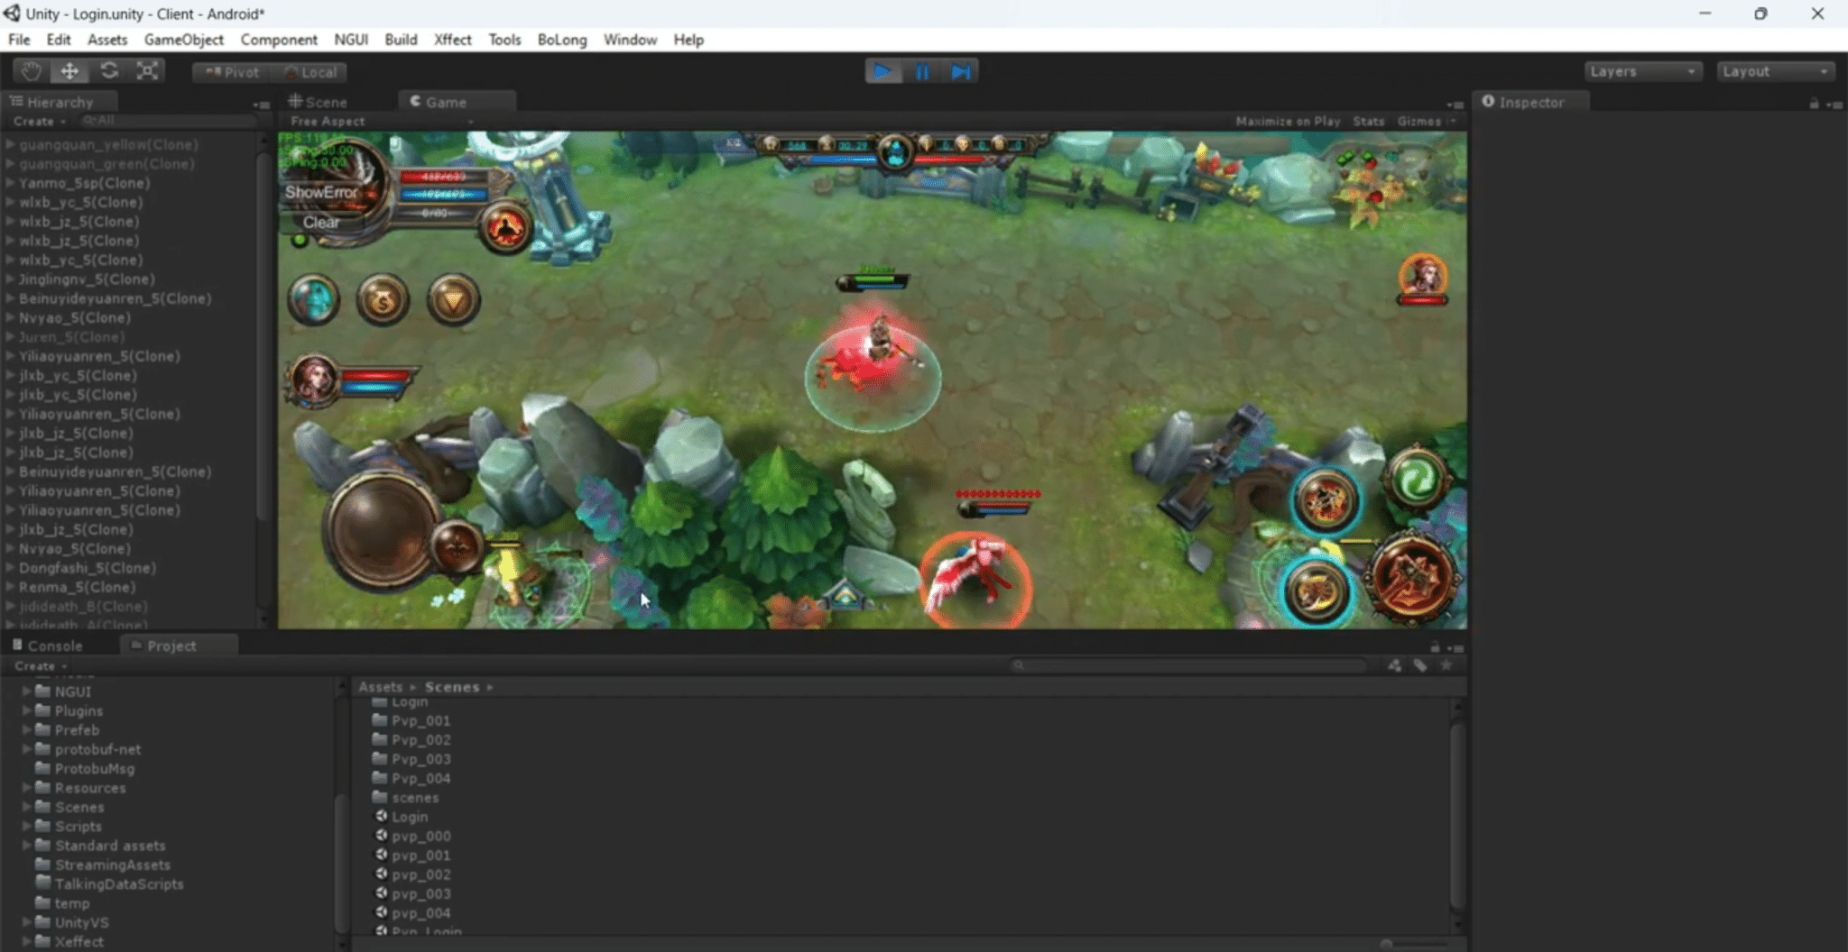Switch to the Scene tab
This screenshot has width=1848, height=952.
318,102
